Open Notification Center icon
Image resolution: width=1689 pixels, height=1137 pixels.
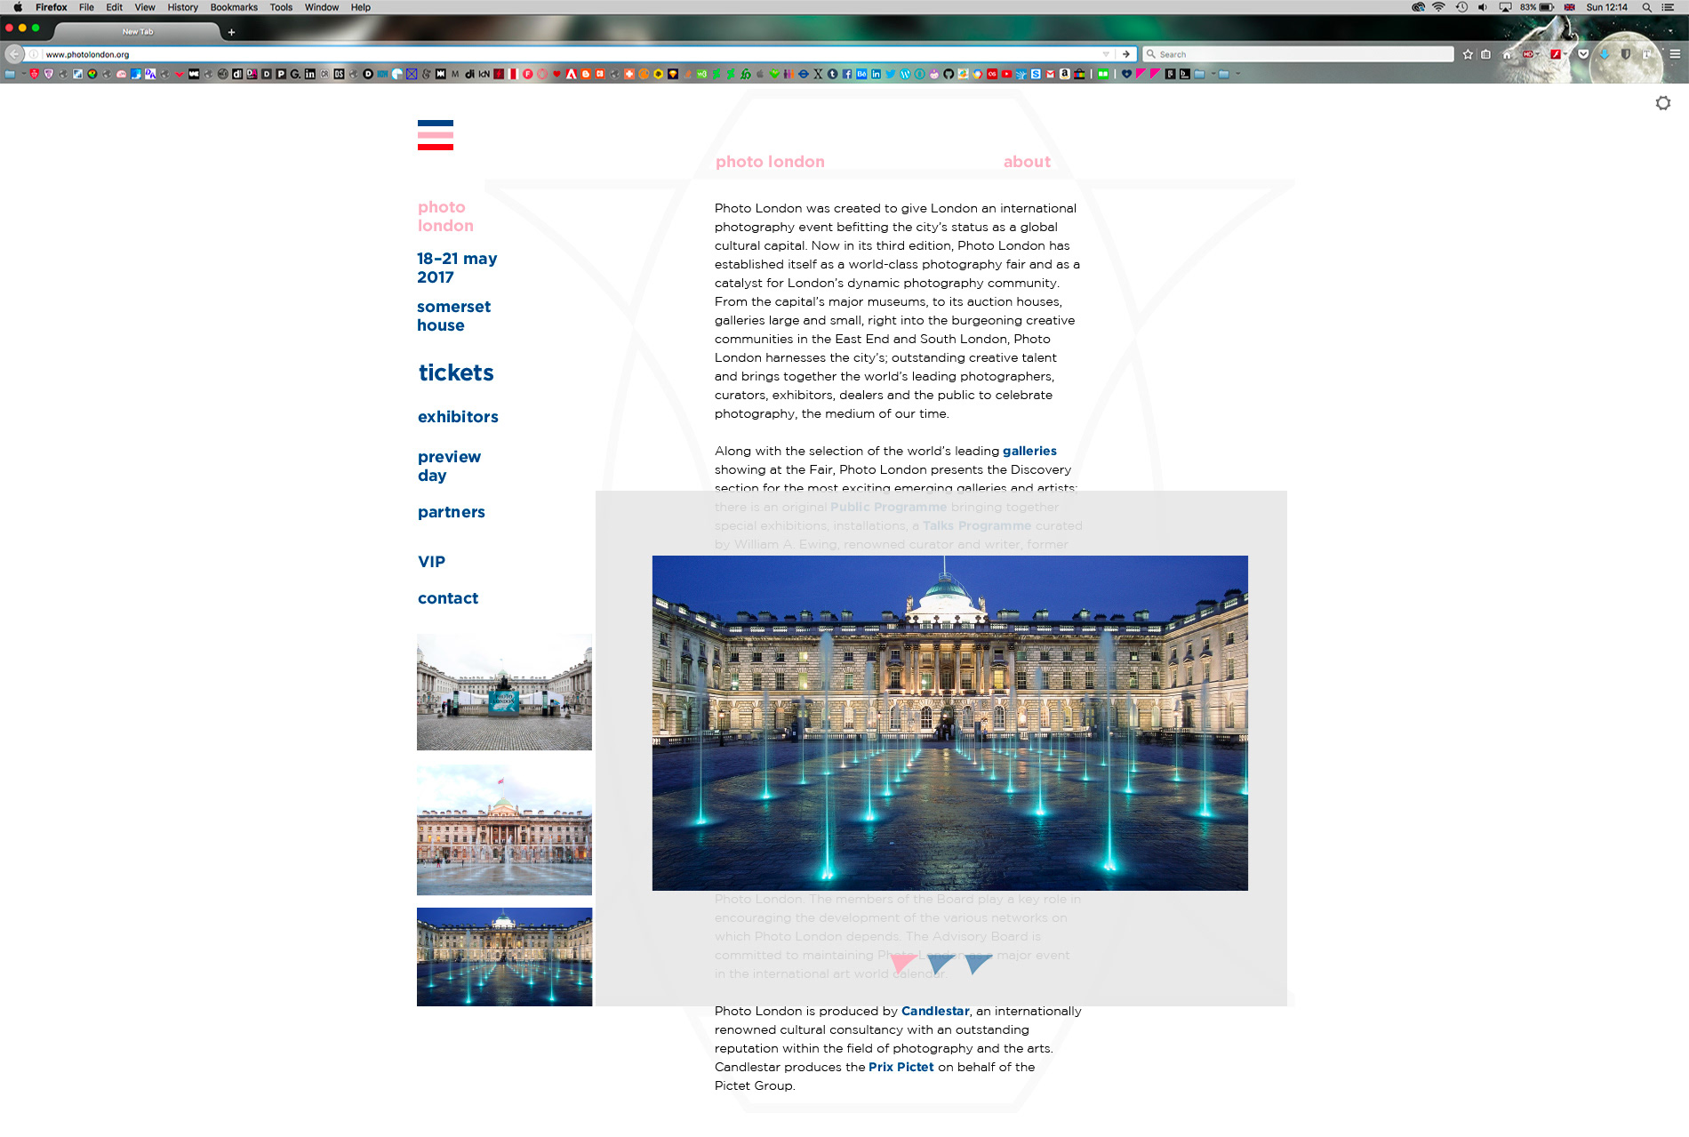pos(1668,7)
